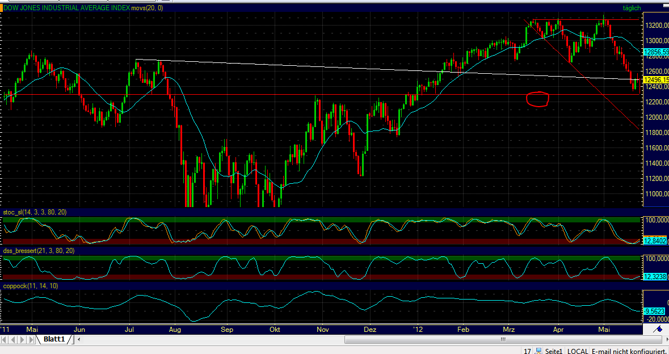
Task: Click the 12,8402 stochastic value tag
Action: (x=654, y=242)
